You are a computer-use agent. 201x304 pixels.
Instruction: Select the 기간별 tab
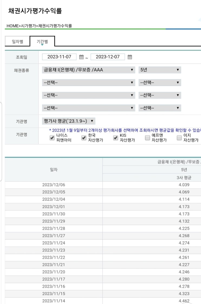click(42, 41)
